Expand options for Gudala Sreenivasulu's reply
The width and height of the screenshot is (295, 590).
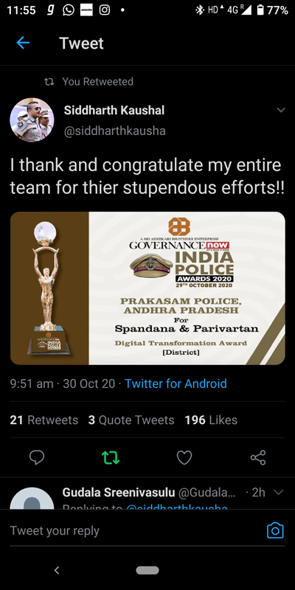[278, 492]
